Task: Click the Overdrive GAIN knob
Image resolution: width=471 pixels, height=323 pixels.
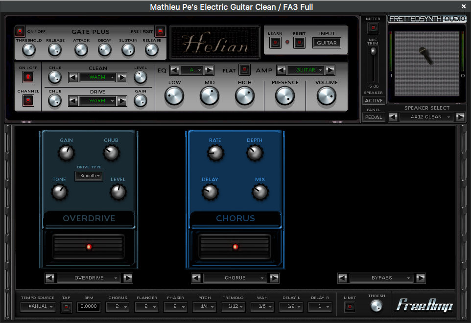Action: click(x=67, y=153)
